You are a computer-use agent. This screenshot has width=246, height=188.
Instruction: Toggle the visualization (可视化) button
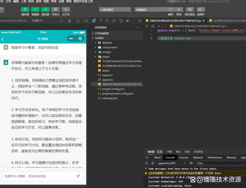55,10
